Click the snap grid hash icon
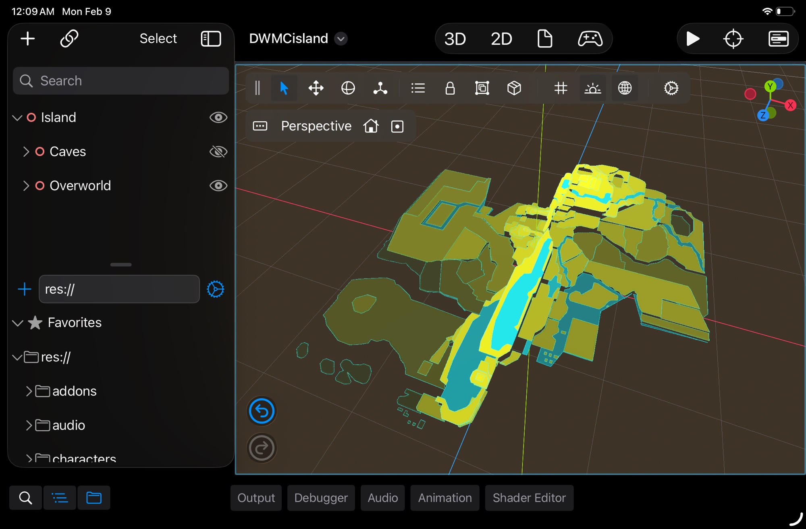 click(561, 88)
